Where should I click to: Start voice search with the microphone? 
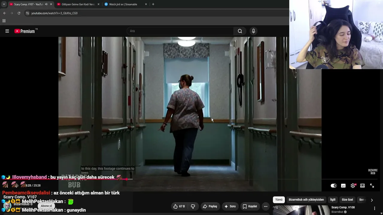253,31
